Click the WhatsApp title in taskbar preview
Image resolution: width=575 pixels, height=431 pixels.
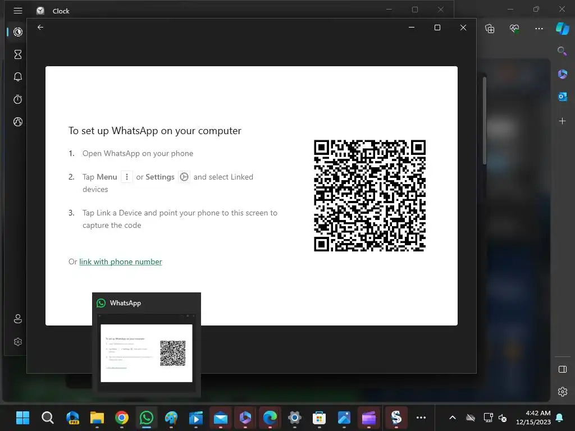point(125,303)
